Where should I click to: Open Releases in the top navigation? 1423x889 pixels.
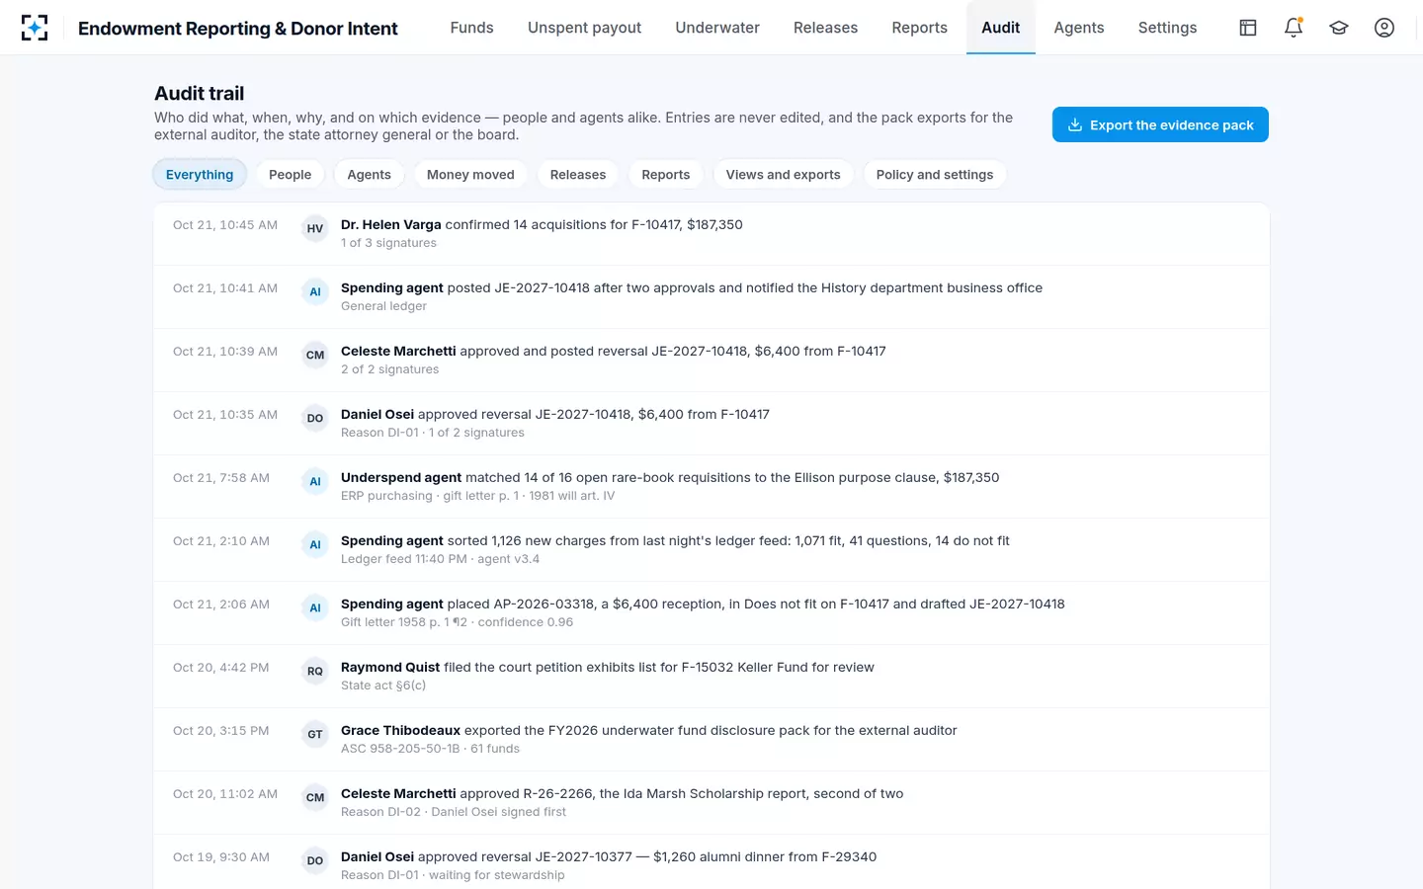pyautogui.click(x=825, y=28)
